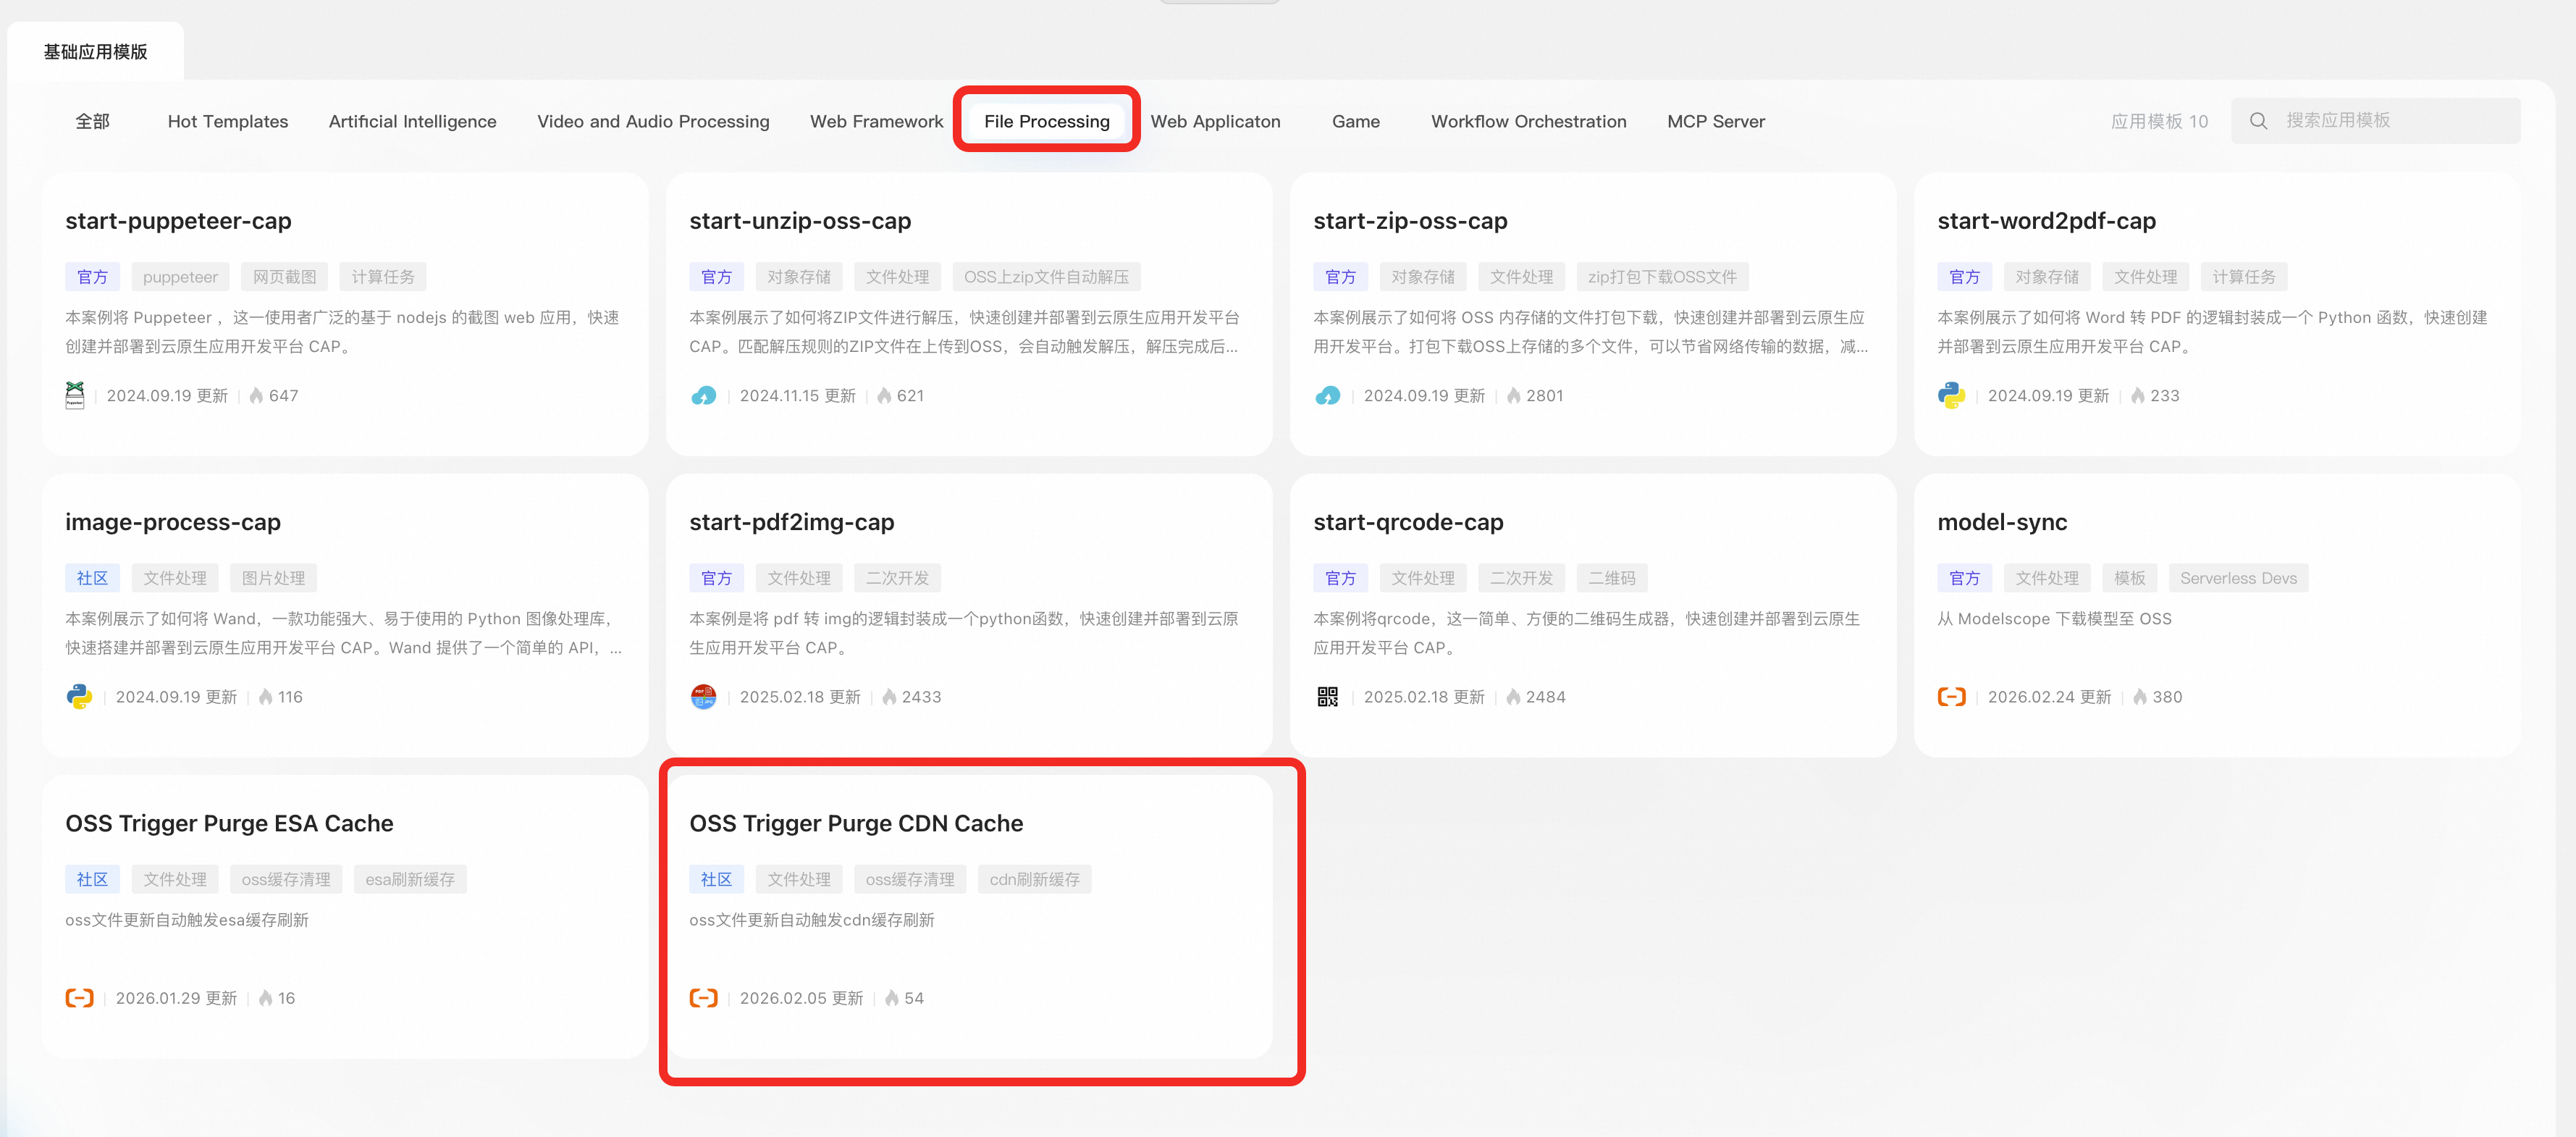Click the Aliyun logo icon on model-sync card
This screenshot has height=1137, width=2576.
tap(1951, 697)
